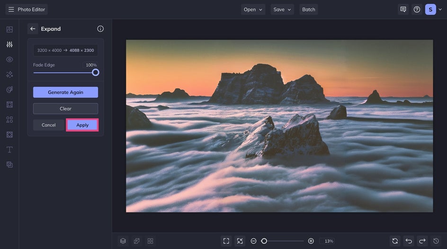Click Generate Again button
Viewport: 447px width, 249px height.
(65, 92)
